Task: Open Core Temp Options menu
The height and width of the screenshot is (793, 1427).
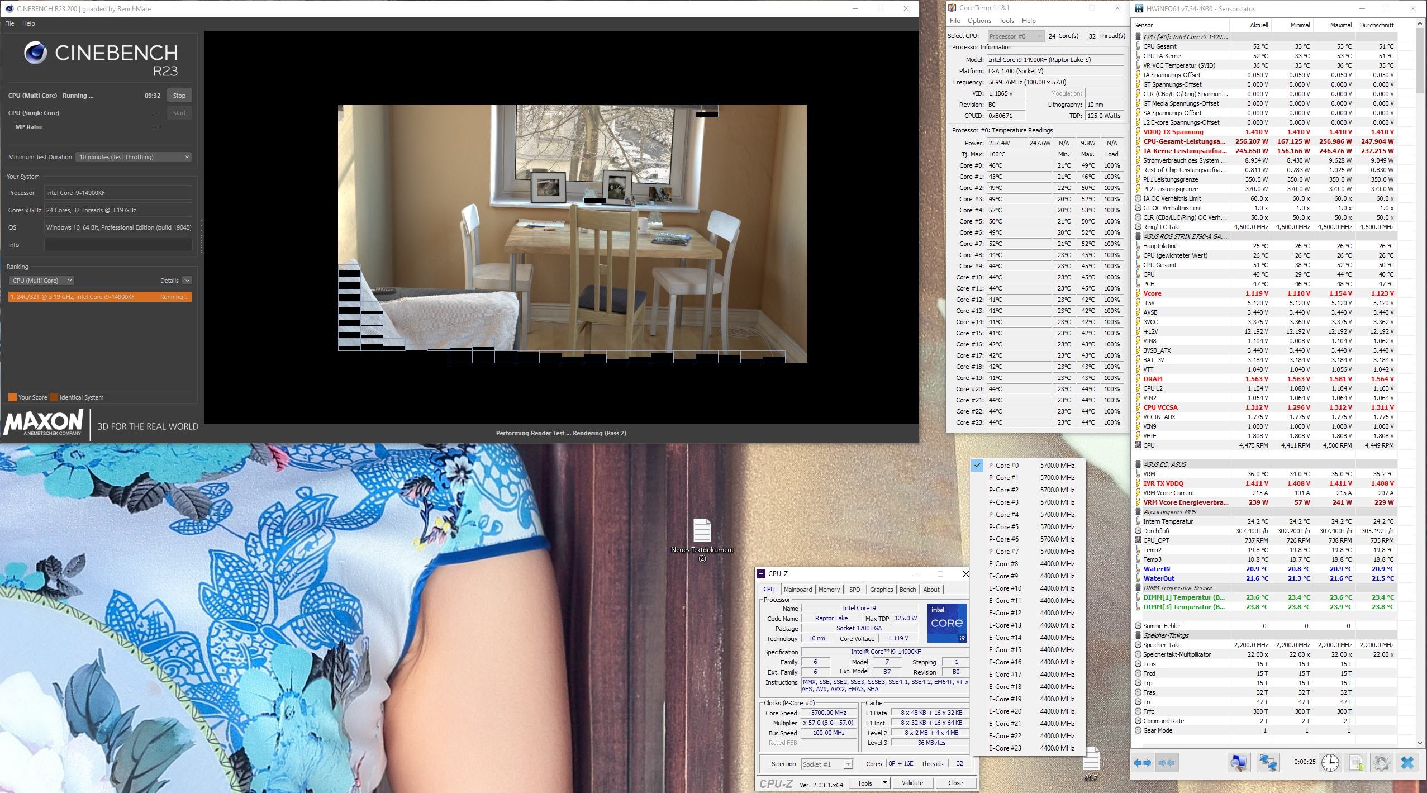Action: tap(979, 21)
